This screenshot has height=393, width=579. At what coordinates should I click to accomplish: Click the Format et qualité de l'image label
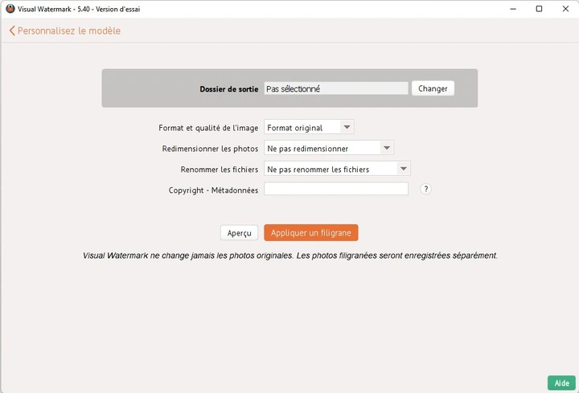pyautogui.click(x=208, y=128)
